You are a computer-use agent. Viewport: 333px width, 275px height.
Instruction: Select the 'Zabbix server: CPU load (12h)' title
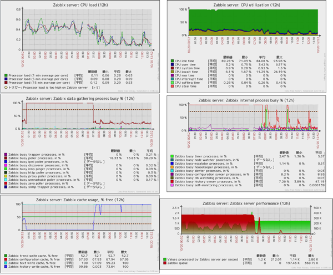tap(80, 5)
